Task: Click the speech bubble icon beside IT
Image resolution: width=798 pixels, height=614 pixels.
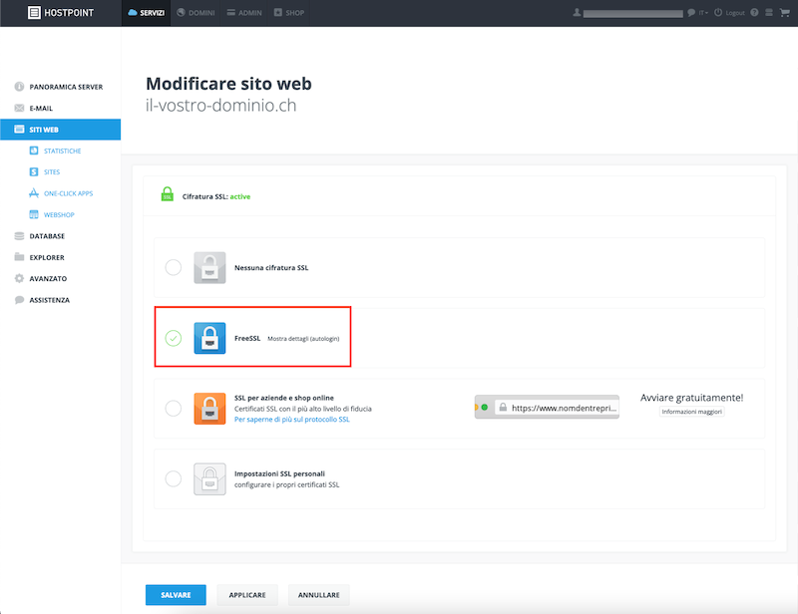Action: point(691,13)
